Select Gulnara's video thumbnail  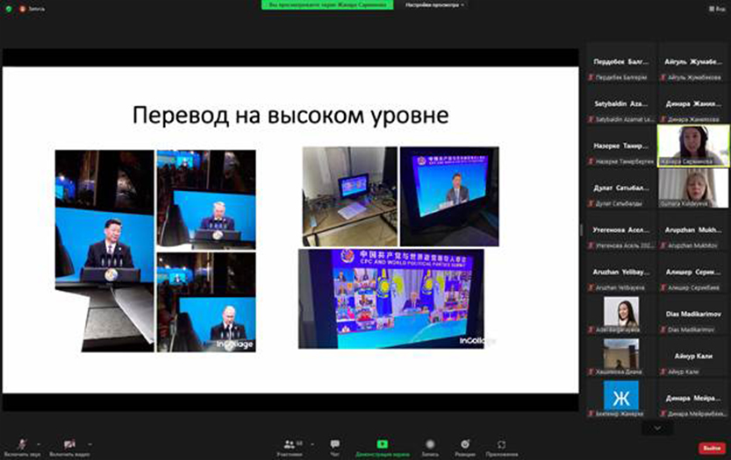click(x=693, y=185)
